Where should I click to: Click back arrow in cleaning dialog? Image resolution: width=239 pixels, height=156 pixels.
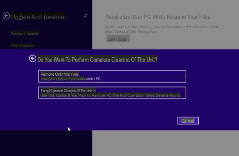(33, 58)
